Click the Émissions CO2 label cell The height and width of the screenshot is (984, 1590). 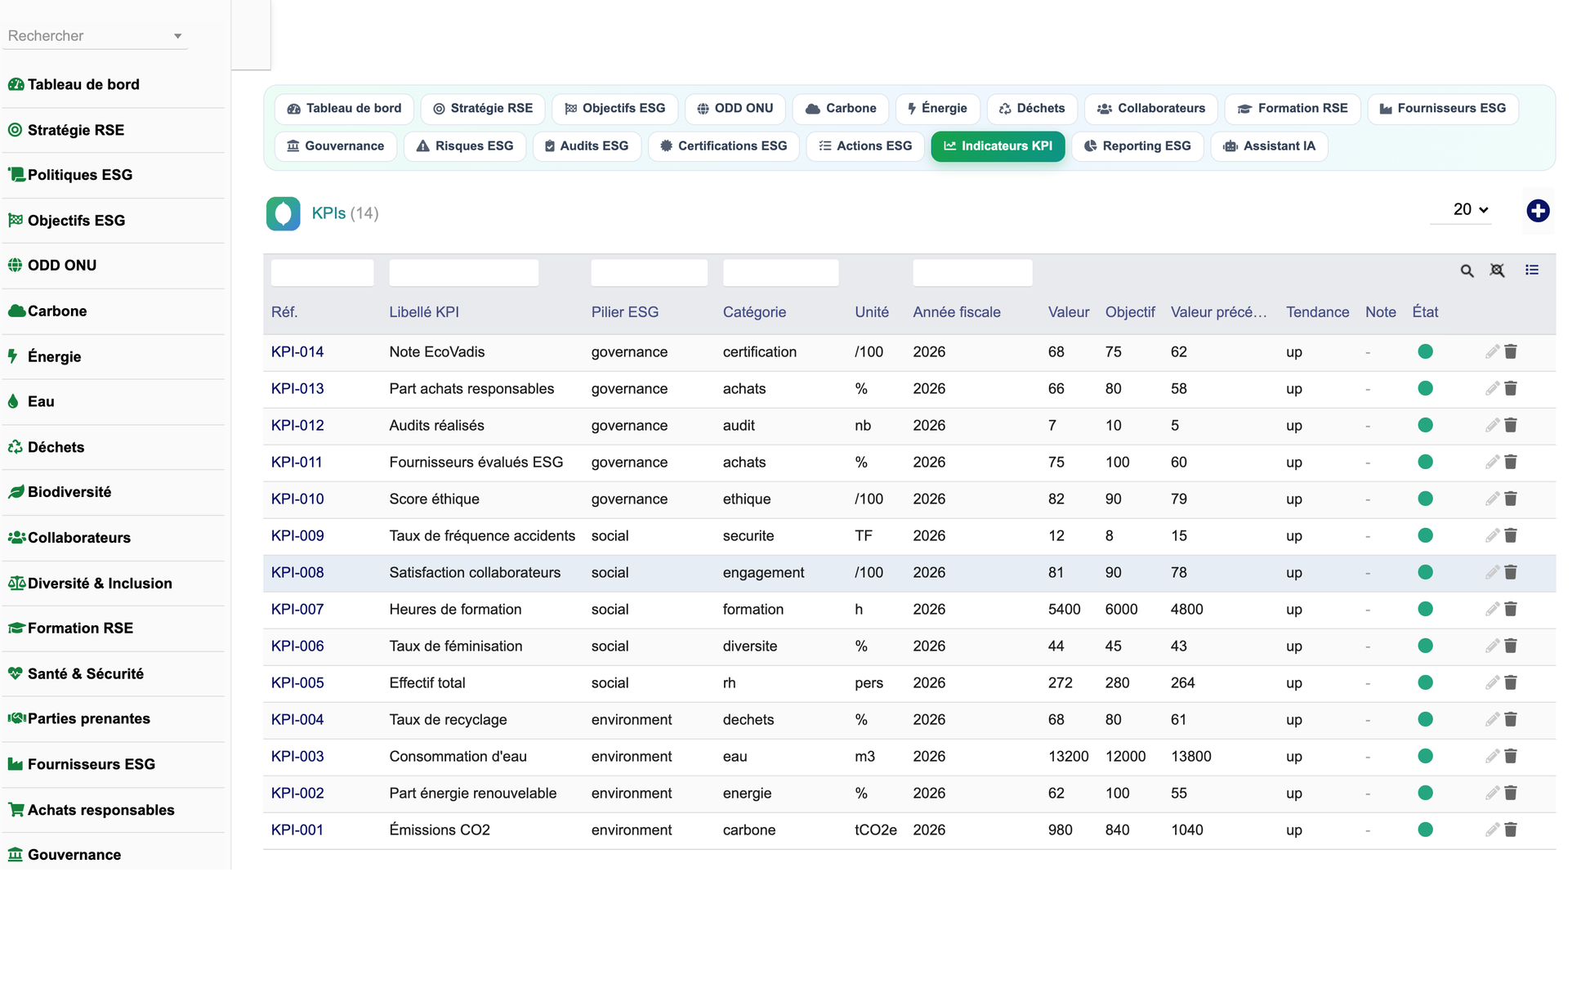click(440, 830)
